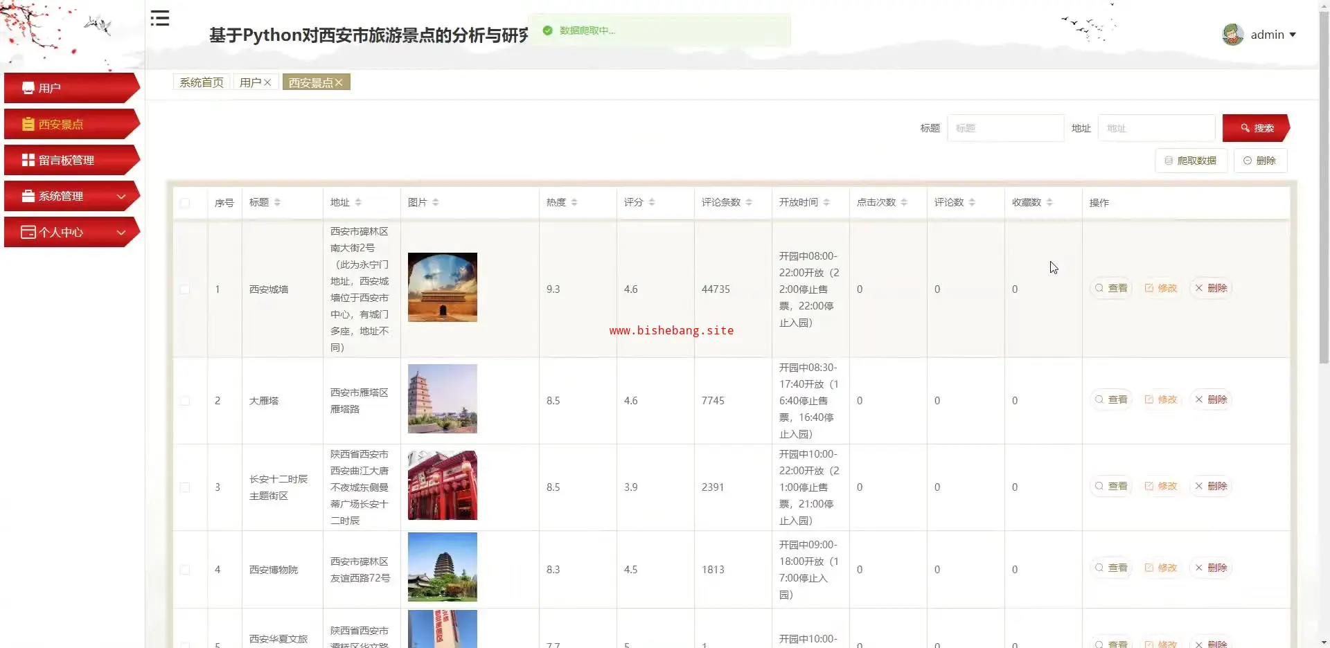The image size is (1330, 648).
Task: Click the 爬取数据 button
Action: [1190, 161]
